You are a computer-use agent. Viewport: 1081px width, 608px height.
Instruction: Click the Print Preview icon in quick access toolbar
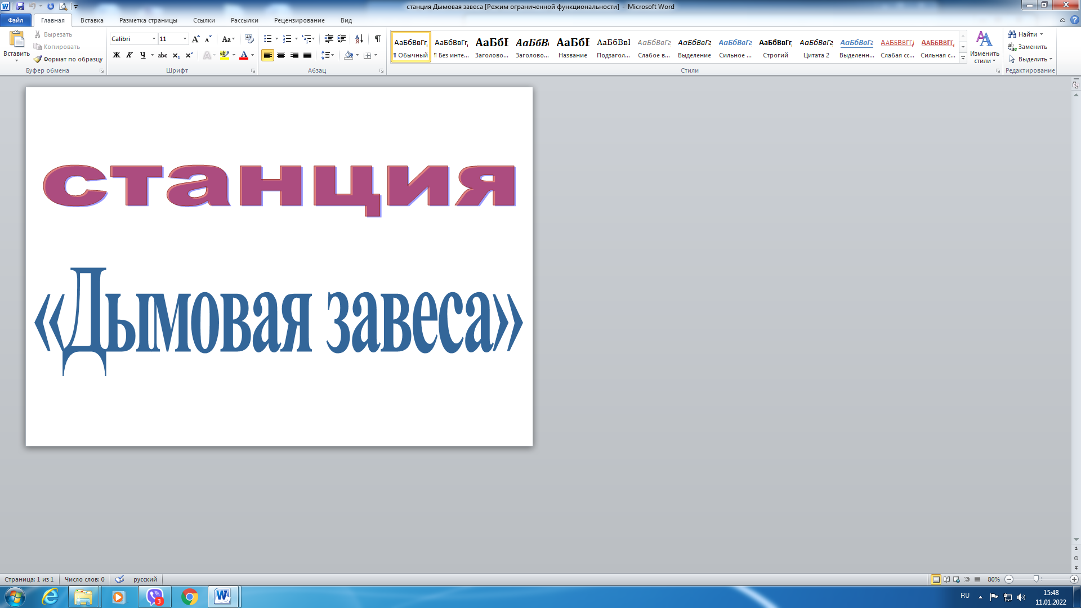63,6
